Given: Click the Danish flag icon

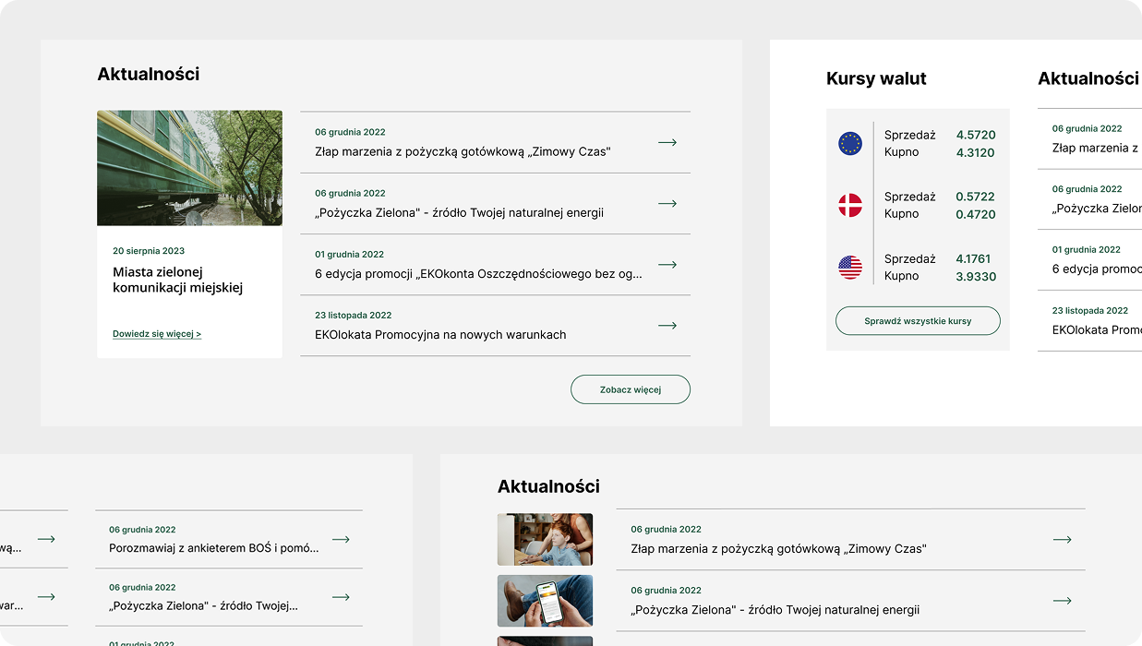Looking at the screenshot, I should click(x=850, y=205).
